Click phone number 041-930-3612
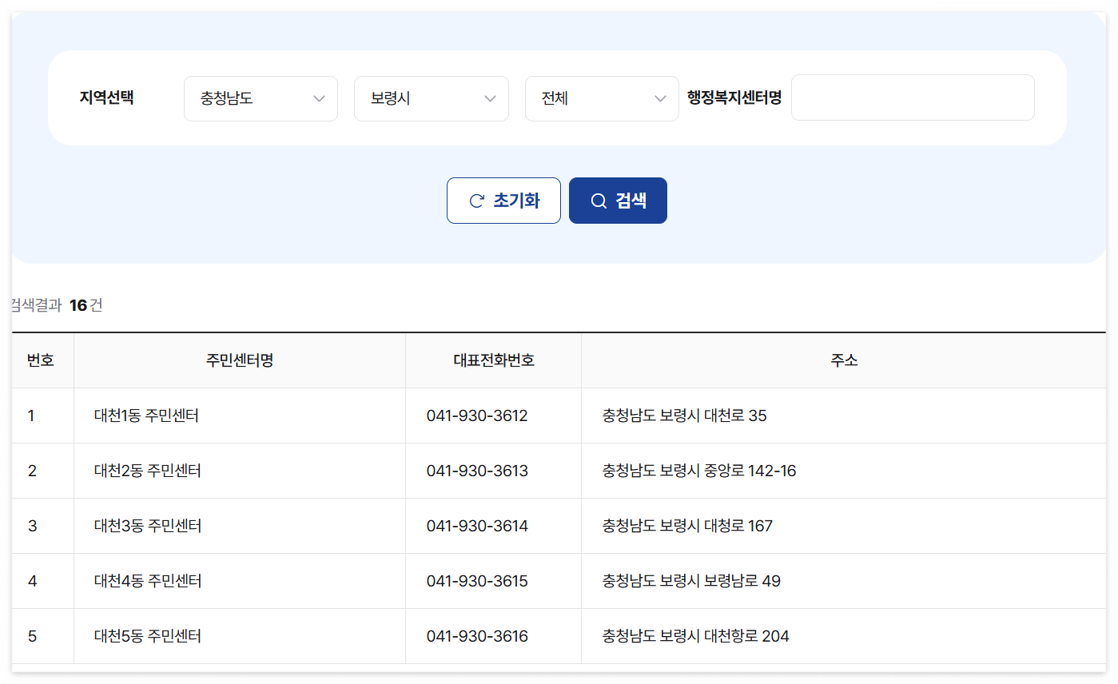The image size is (1118, 684). pos(477,416)
